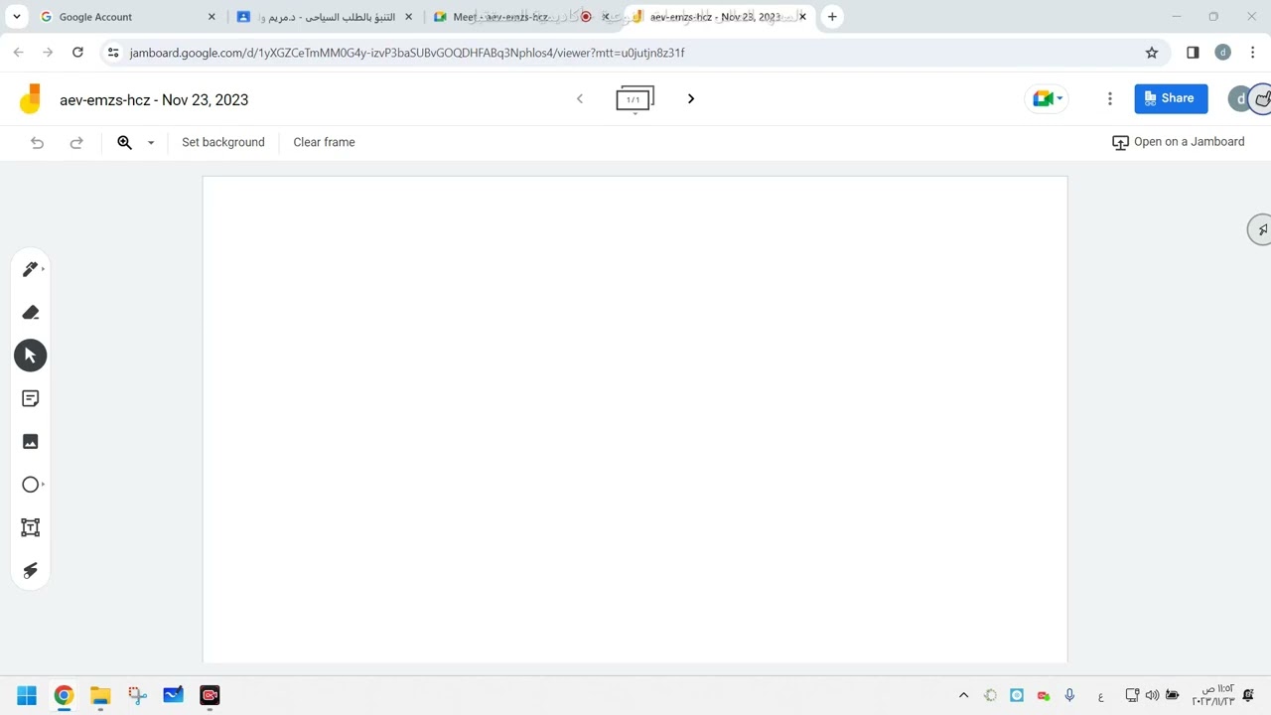The image size is (1271, 715).
Task: Open Chrome from the taskbar
Action: point(64,695)
